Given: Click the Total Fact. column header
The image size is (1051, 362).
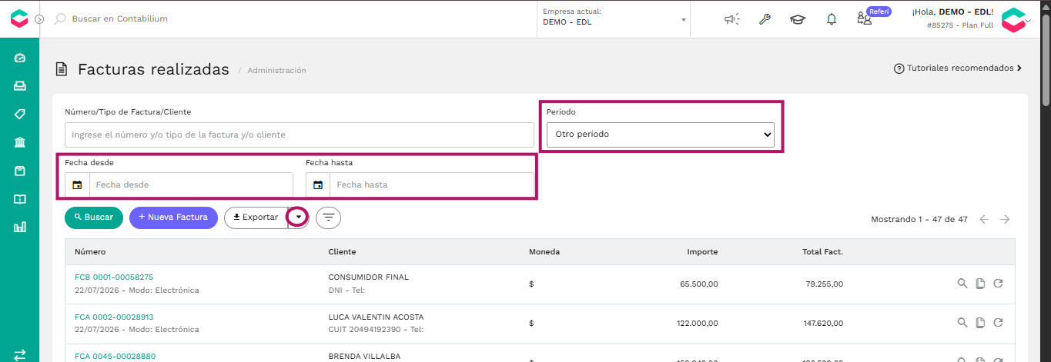Looking at the screenshot, I should tap(822, 252).
